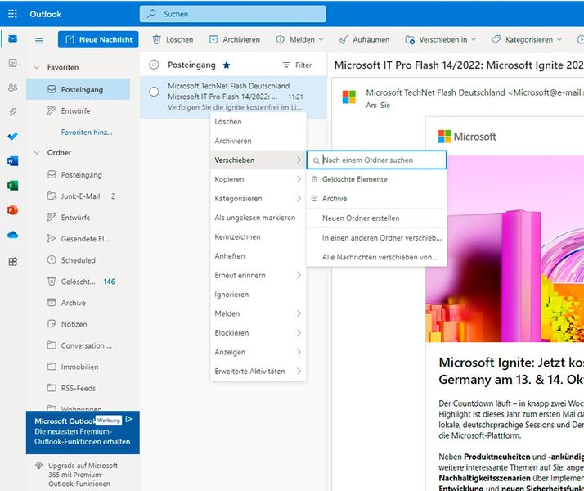The width and height of the screenshot is (584, 491).
Task: Open the app launcher grid icon
Action: tap(12, 14)
